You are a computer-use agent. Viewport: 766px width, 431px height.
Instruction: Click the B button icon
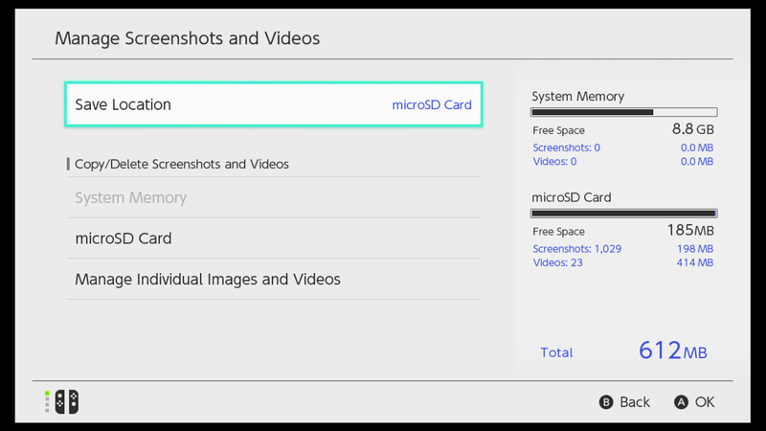pos(606,402)
